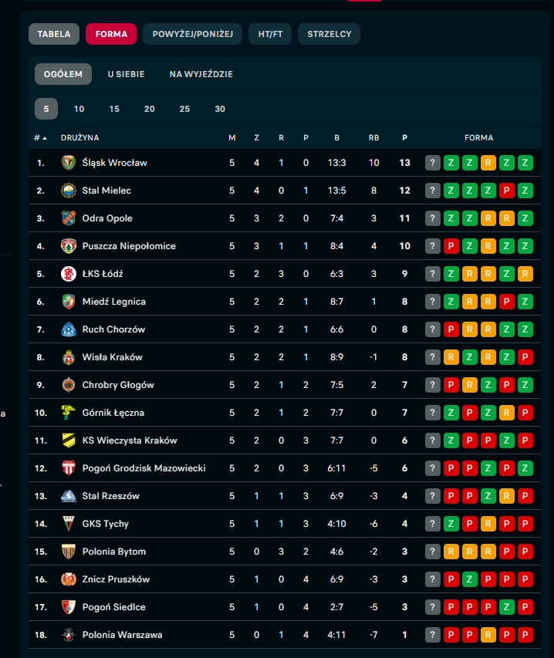Sort table by the # position column

point(40,138)
